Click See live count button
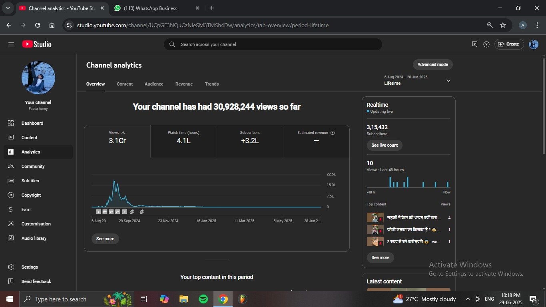 click(x=385, y=145)
